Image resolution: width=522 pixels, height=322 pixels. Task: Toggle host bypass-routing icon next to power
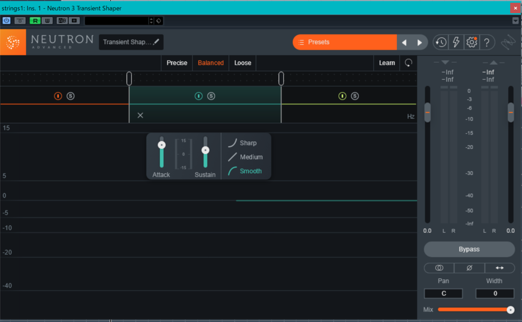point(20,20)
